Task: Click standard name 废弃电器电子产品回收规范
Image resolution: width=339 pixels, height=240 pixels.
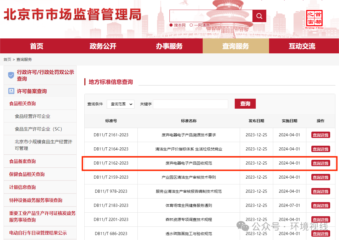Action: click(x=189, y=163)
